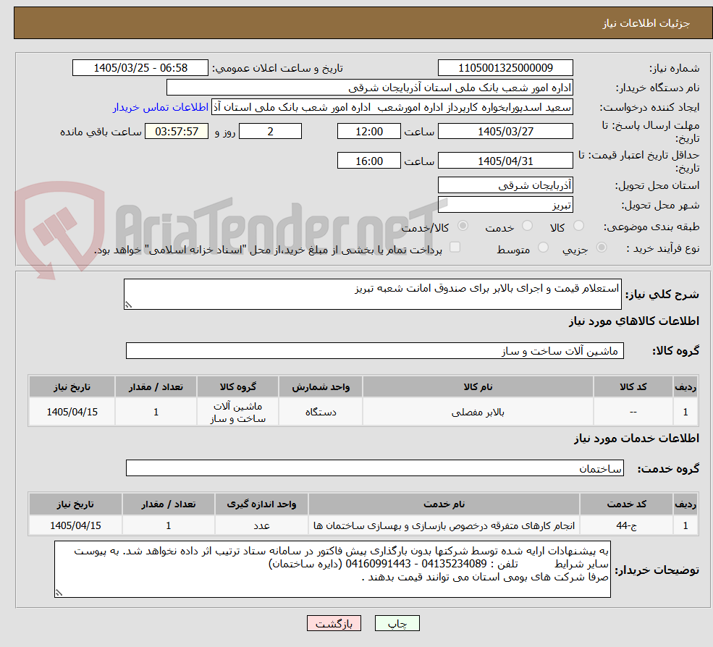
Task: Click the service group field ساختمان
Action: [x=375, y=468]
